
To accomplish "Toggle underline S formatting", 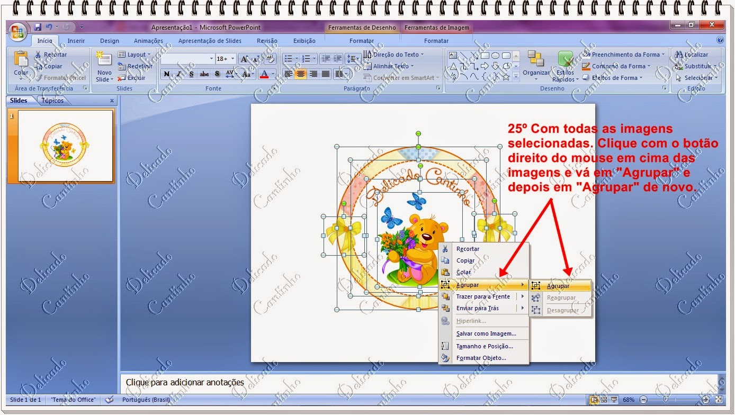I will click(x=192, y=74).
